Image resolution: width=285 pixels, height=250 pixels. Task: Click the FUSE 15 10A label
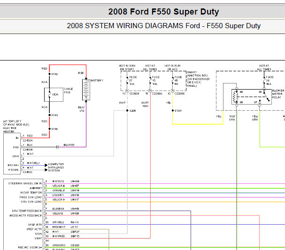click(x=156, y=81)
